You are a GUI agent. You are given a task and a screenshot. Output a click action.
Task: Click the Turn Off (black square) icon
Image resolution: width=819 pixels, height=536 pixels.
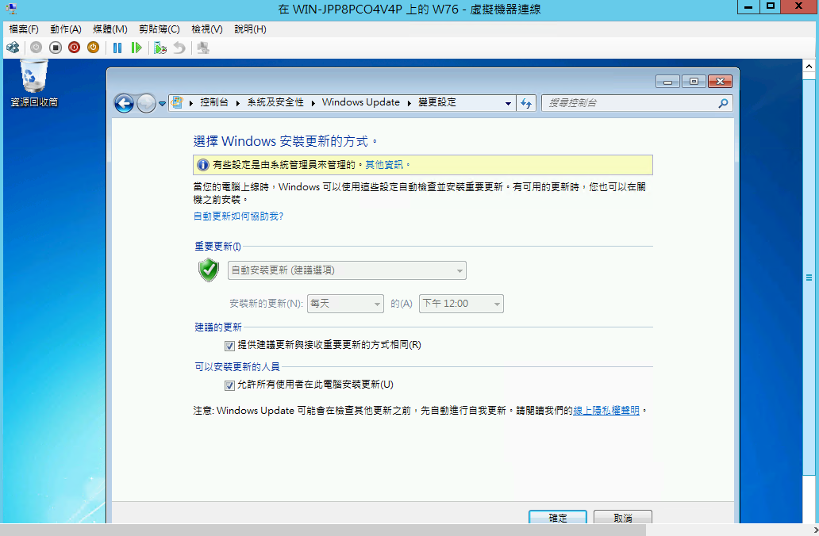56,48
